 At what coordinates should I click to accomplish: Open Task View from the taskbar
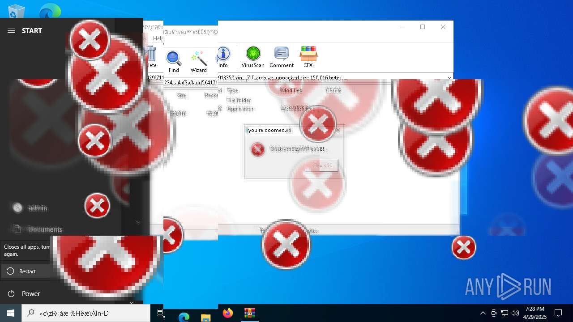click(161, 313)
